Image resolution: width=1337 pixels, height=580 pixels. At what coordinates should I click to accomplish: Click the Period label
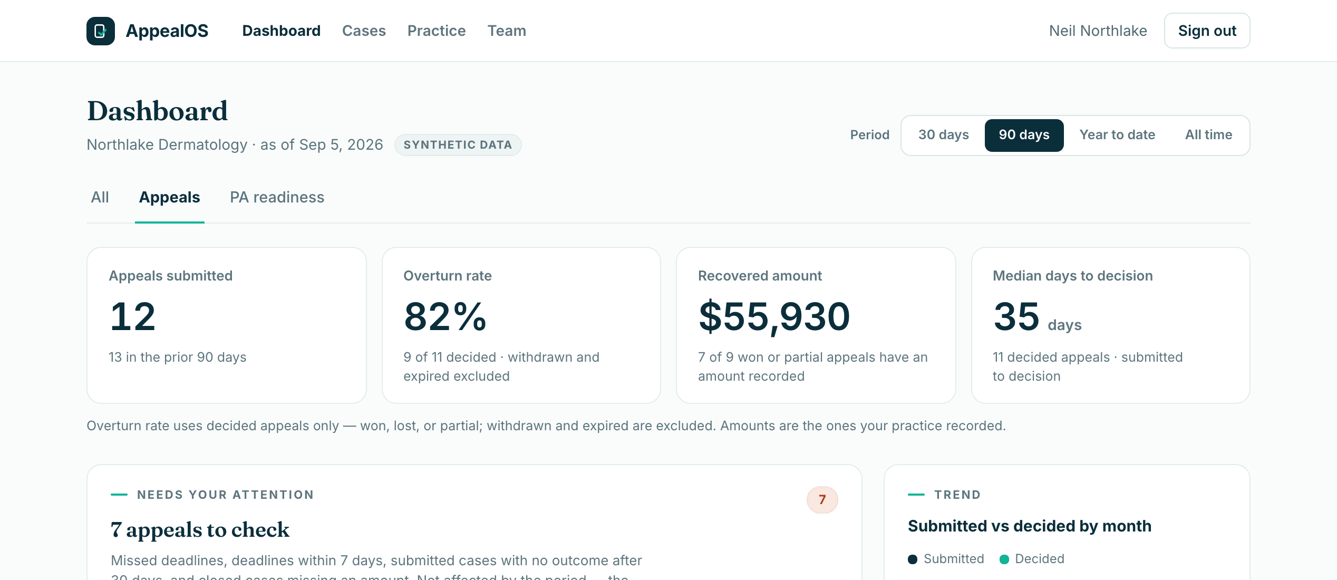870,135
